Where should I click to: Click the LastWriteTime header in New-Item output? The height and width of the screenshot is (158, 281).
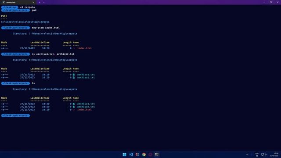(x=40, y=43)
